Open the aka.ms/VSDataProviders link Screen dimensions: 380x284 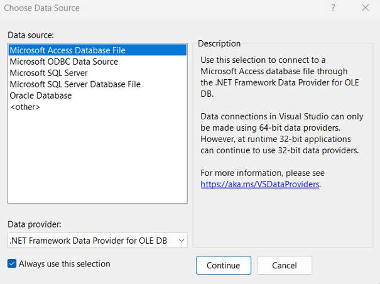260,184
